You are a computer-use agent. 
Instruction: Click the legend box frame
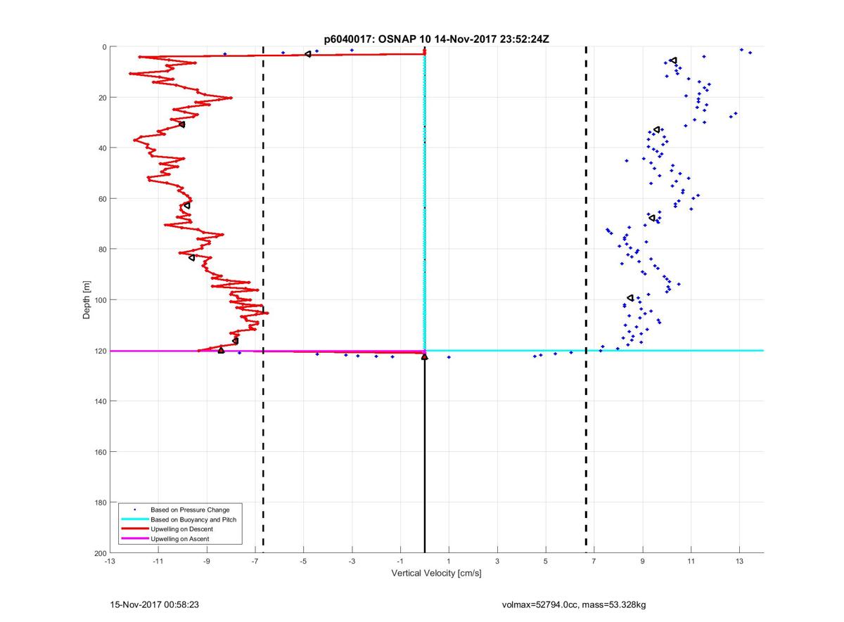(179, 524)
